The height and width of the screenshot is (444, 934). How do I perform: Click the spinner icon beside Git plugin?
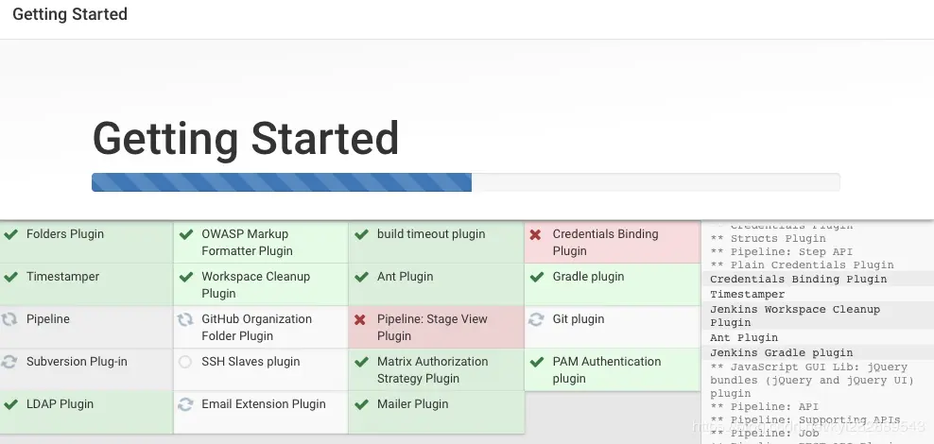point(536,319)
